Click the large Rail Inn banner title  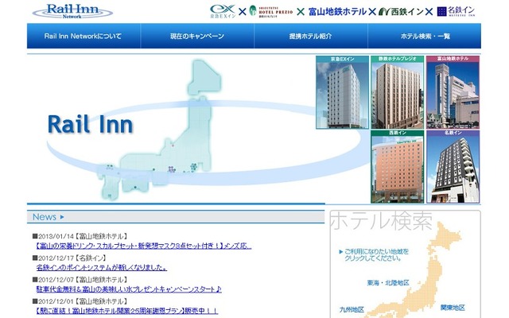[90, 124]
